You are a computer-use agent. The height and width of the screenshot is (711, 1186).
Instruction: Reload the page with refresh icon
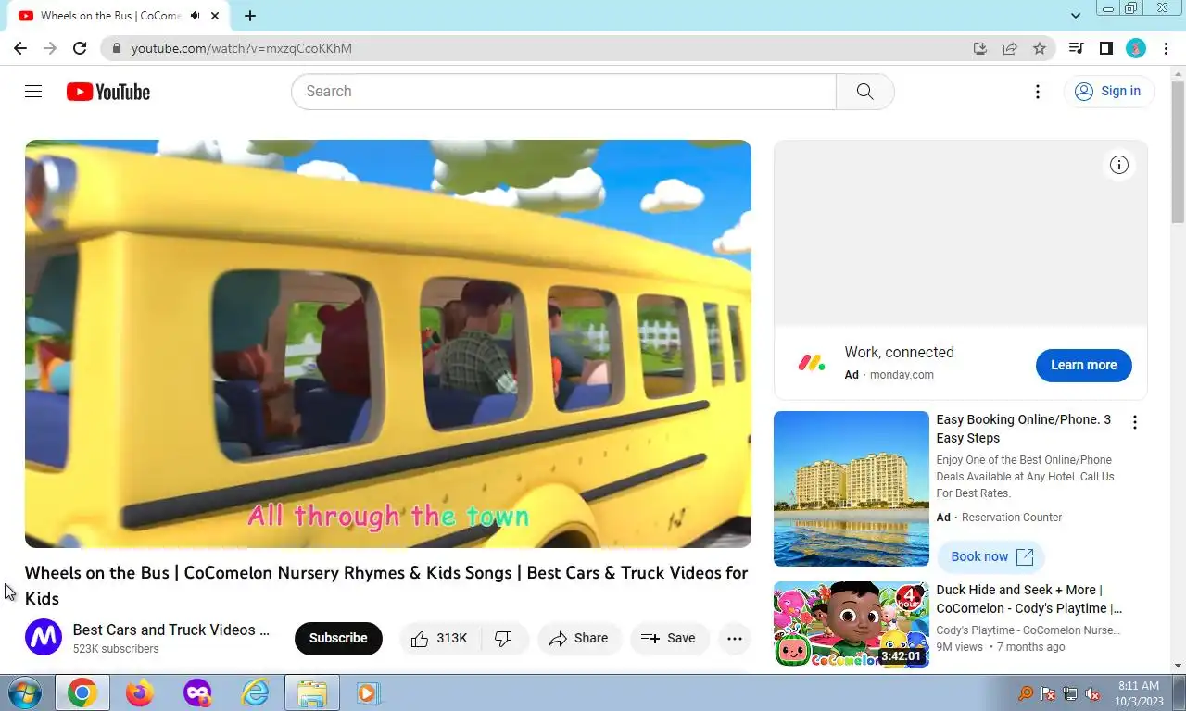(80, 48)
